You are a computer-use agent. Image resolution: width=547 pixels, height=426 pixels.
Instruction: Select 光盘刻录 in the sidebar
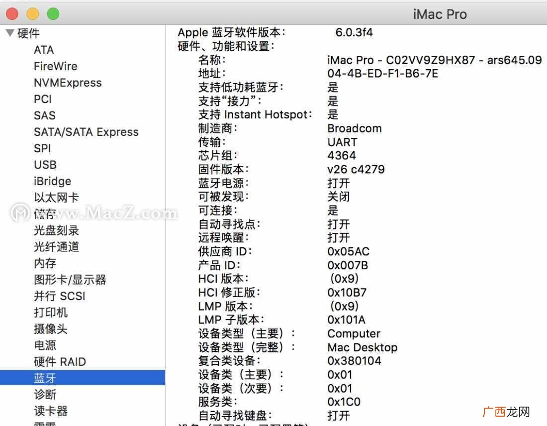click(x=56, y=230)
